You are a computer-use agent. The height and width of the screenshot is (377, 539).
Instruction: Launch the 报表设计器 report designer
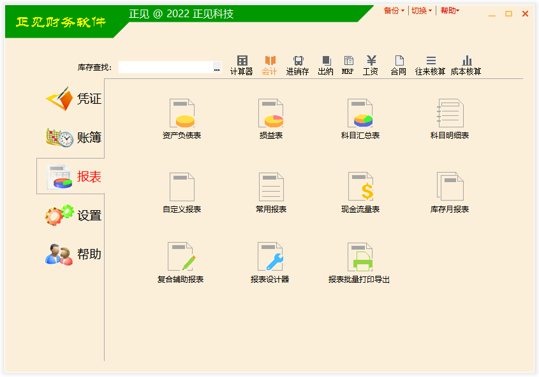point(270,263)
